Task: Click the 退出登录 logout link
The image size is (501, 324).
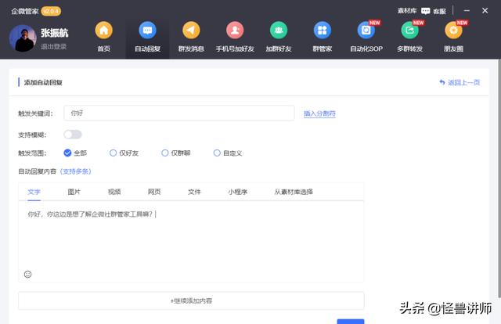Action: click(54, 47)
